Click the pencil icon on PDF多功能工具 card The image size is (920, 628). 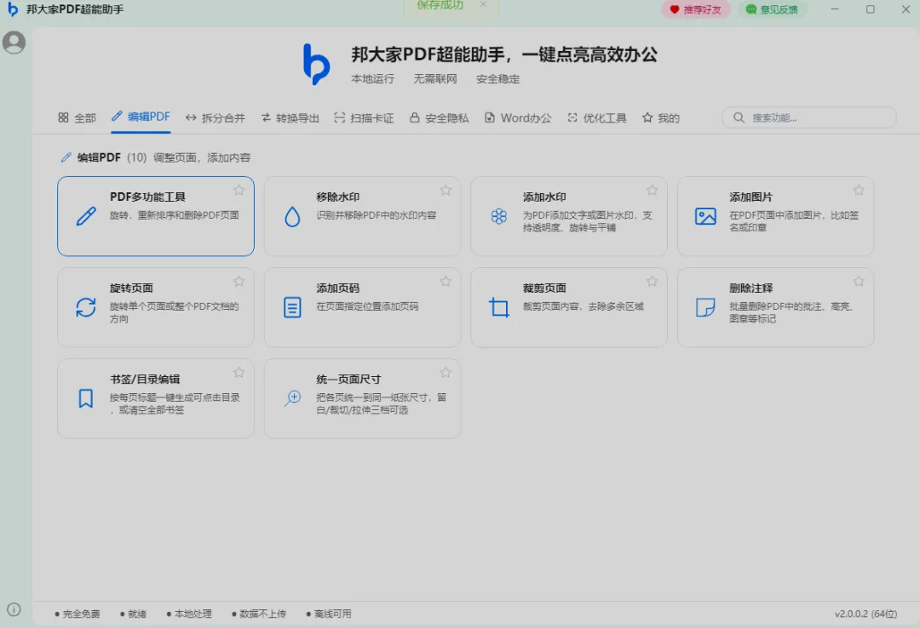click(x=86, y=216)
